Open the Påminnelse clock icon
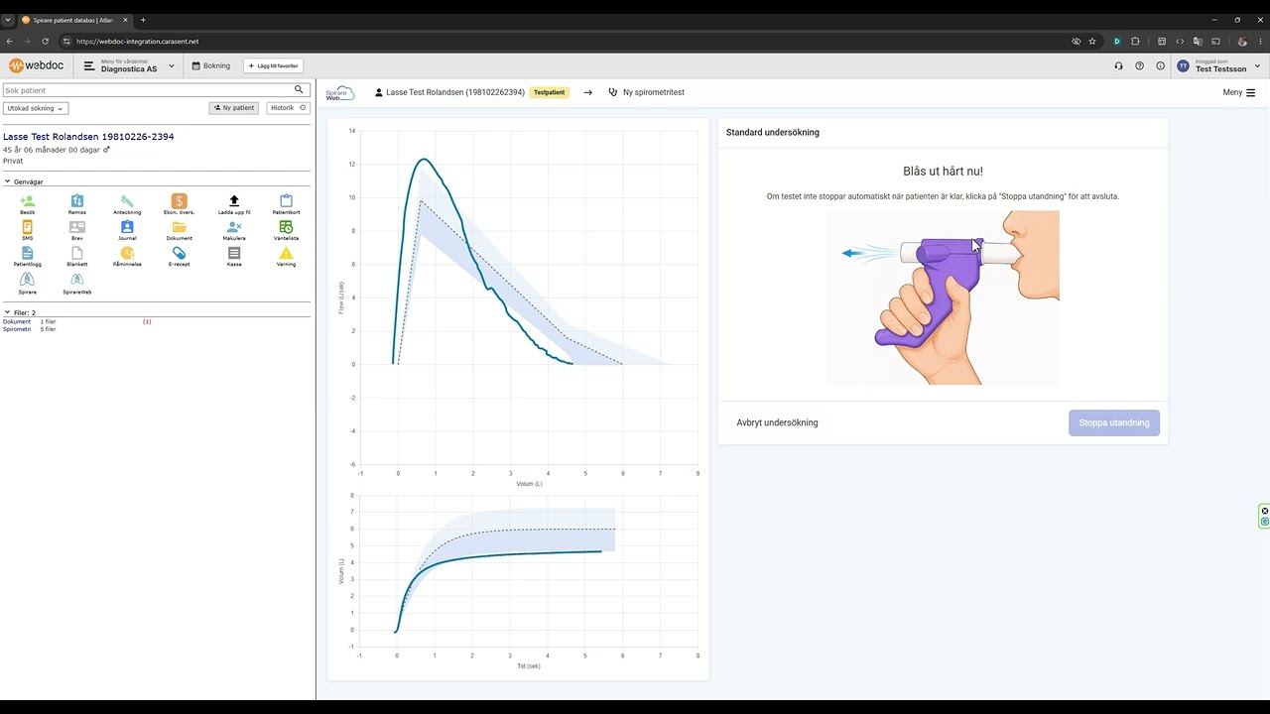Image resolution: width=1270 pixels, height=714 pixels. [127, 253]
